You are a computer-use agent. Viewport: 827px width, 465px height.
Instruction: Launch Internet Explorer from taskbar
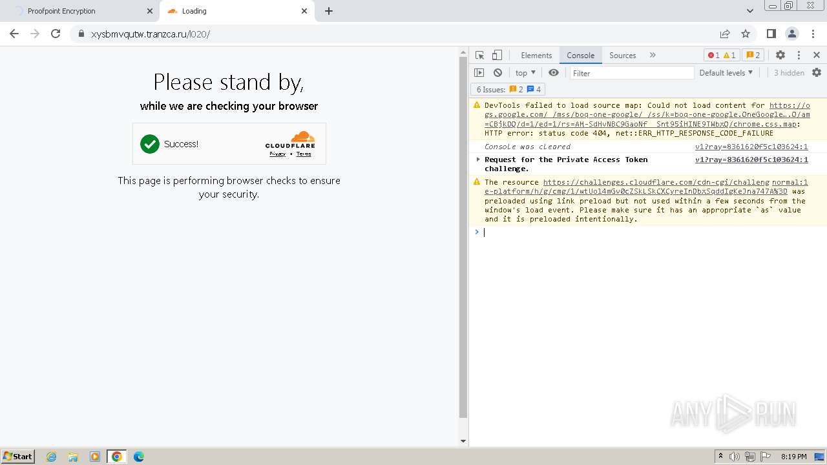click(52, 457)
